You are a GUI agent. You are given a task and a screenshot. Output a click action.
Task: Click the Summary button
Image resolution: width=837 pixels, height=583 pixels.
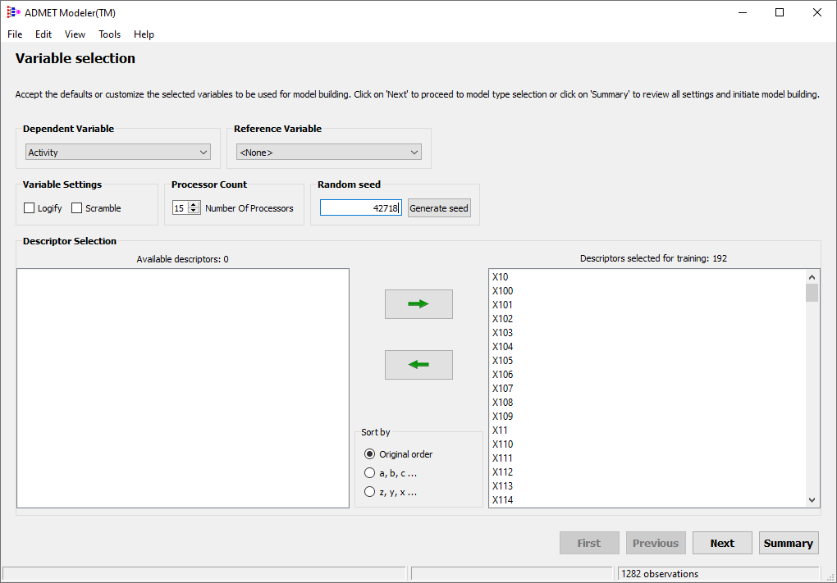pyautogui.click(x=789, y=543)
